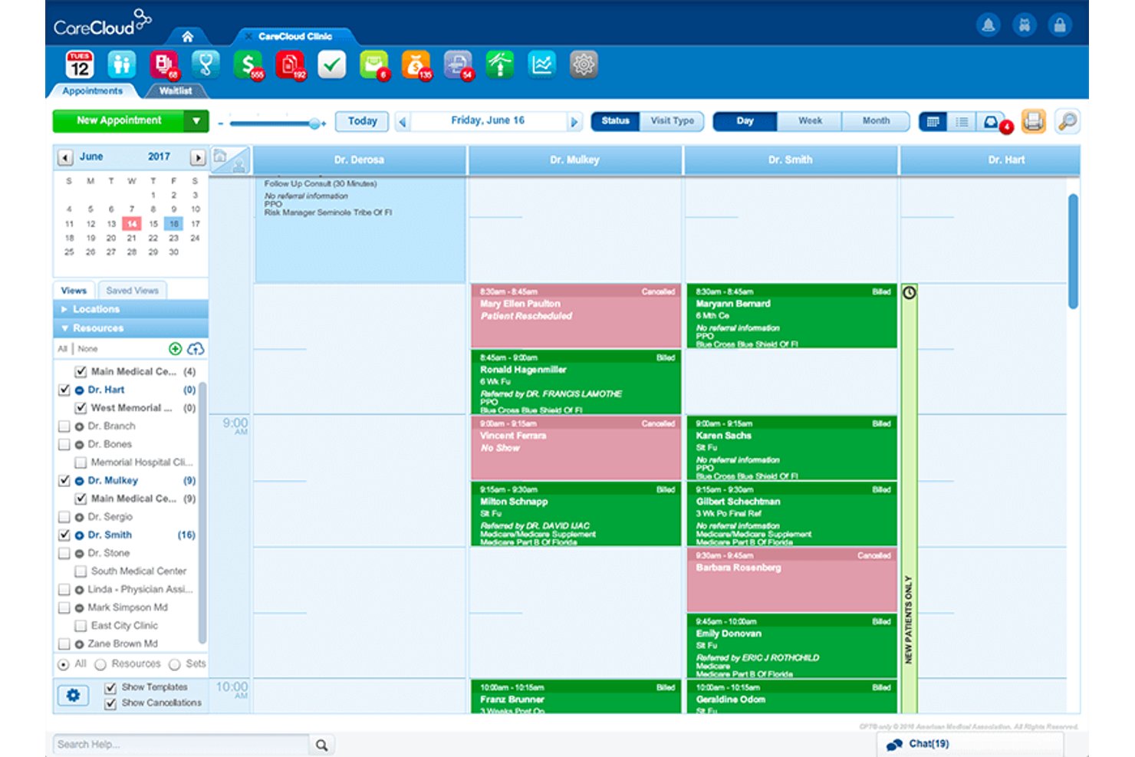Viewport: 1135px width, 757px height.
Task: Open the New Appointment dropdown arrow
Action: click(196, 121)
